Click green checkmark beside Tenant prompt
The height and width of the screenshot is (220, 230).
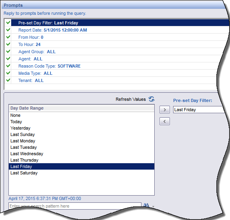pos(8,80)
